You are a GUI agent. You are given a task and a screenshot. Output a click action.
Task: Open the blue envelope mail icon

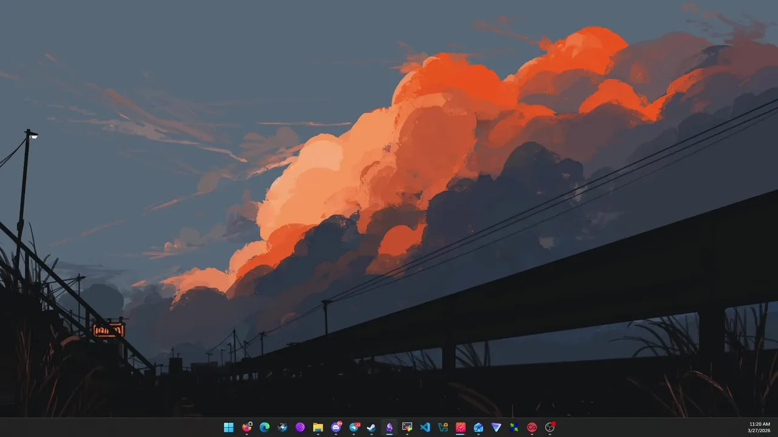click(478, 427)
